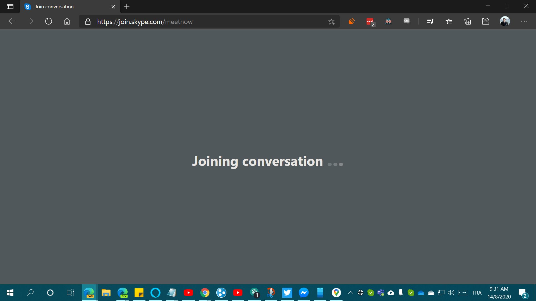Viewport: 536px width, 301px height.
Task: Add page to favorites star icon
Action: [x=331, y=21]
